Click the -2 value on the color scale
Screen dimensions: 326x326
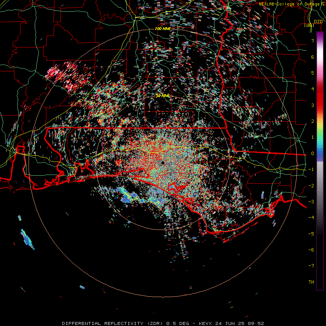(311, 186)
